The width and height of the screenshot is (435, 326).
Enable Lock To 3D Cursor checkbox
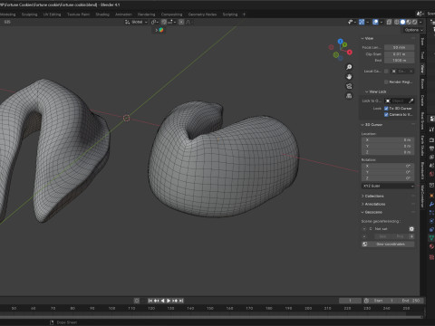point(386,108)
